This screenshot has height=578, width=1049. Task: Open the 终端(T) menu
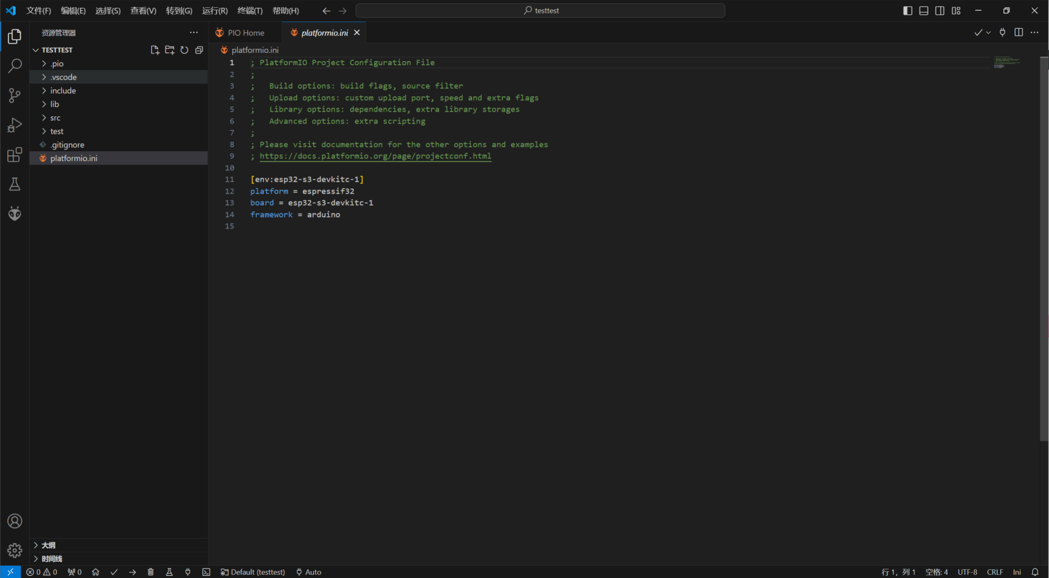click(x=249, y=11)
